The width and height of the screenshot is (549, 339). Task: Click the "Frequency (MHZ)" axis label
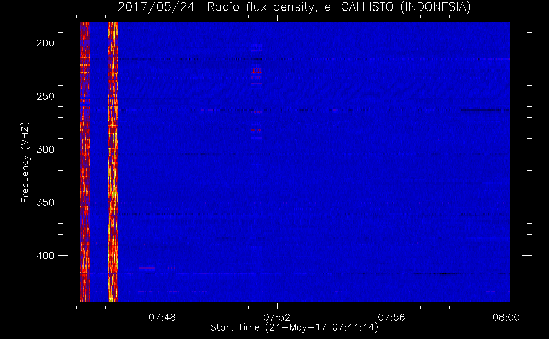(25, 163)
